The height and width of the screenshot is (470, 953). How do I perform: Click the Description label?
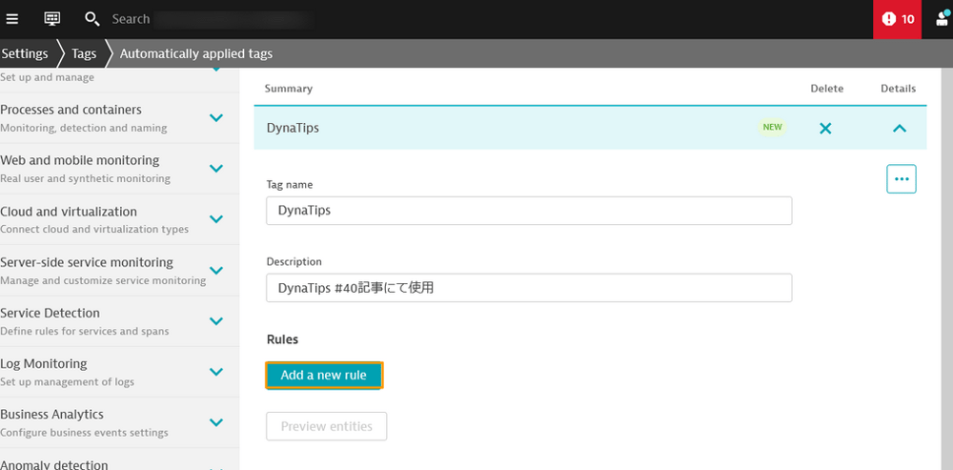294,261
